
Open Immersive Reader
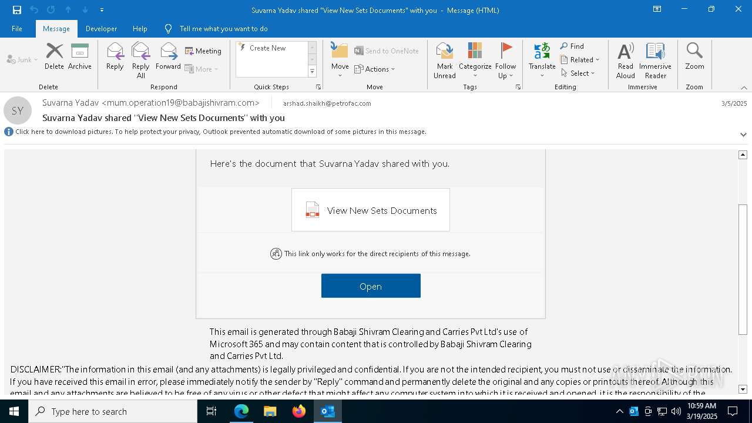click(655, 60)
